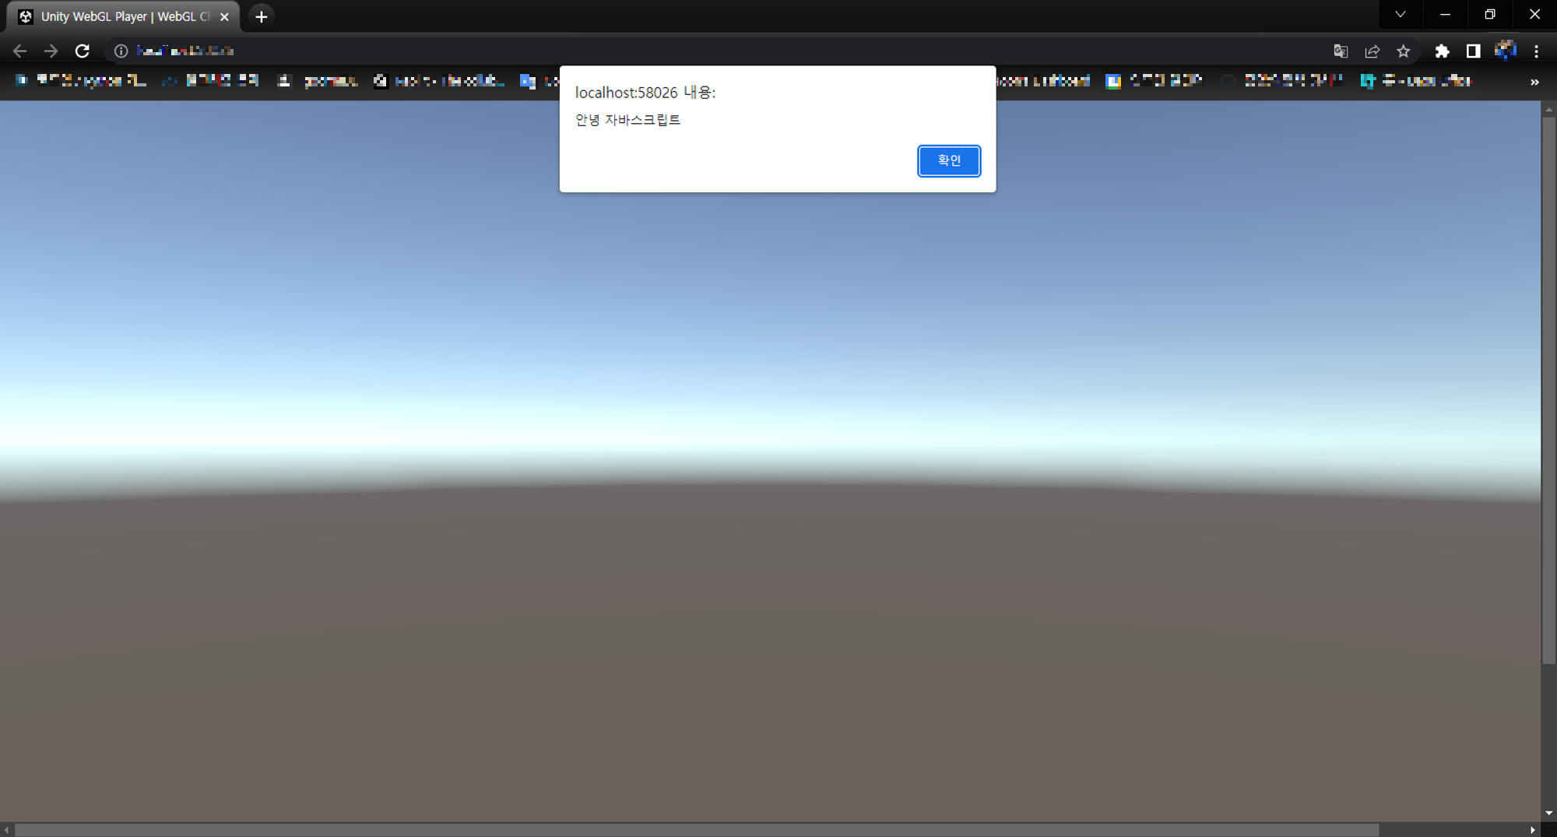
Task: Minimize the browser window
Action: tap(1445, 14)
